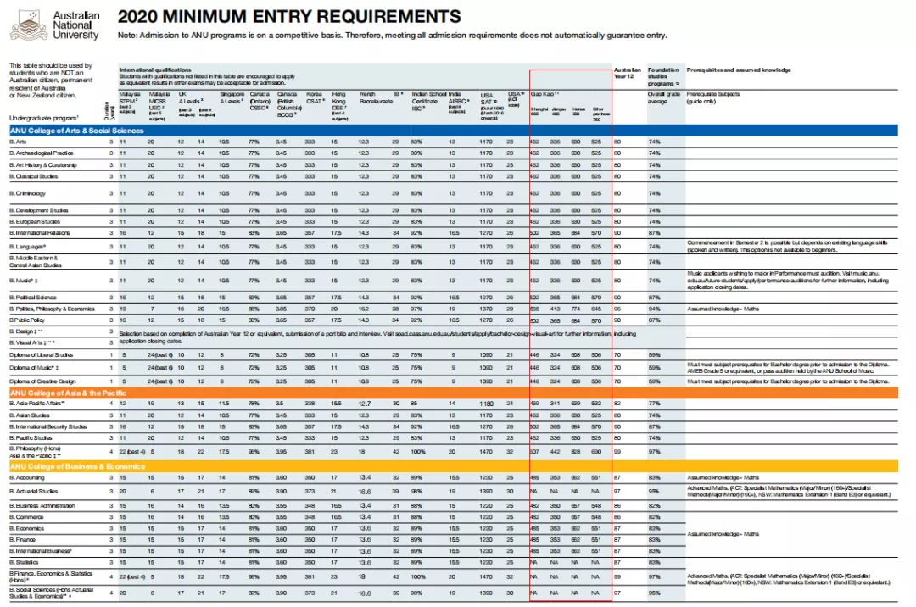916x607 pixels.
Task: Click the 'B. Classical Studies' program name
Action: click(x=34, y=176)
